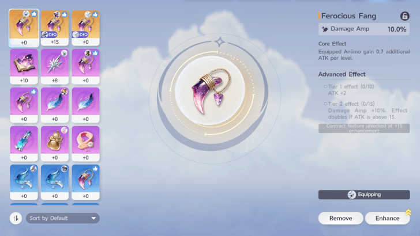Select the highlighted orange fang item at +0
This screenshot has height=236, width=420.
[24, 28]
